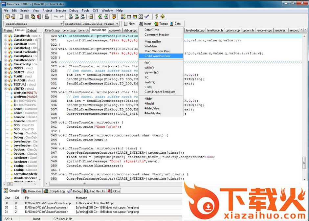Click compiler message row for DirectX.cpp
309x221 pixels.
tap(93, 203)
